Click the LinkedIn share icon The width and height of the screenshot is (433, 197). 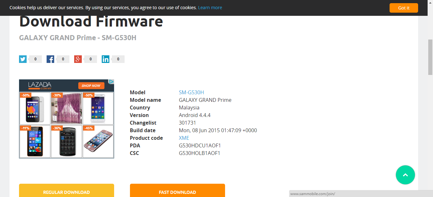(x=106, y=59)
